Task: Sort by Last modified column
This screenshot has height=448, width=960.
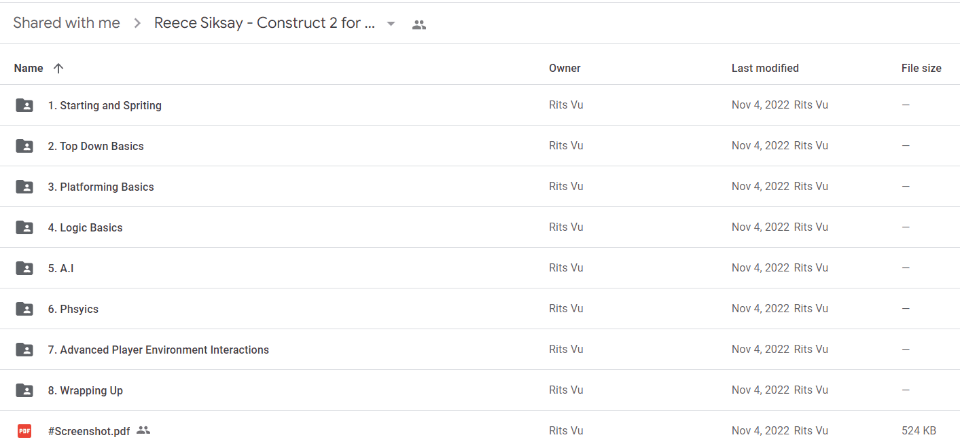Action: tap(765, 68)
